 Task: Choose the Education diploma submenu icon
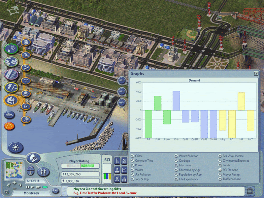click(x=26, y=68)
